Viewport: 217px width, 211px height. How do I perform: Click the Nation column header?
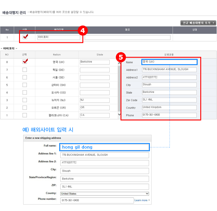pyautogui.click(x=57, y=55)
